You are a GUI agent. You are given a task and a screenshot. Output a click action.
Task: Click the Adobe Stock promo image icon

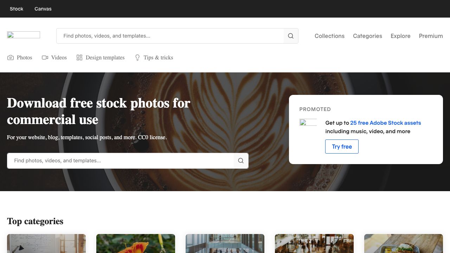coord(308,122)
